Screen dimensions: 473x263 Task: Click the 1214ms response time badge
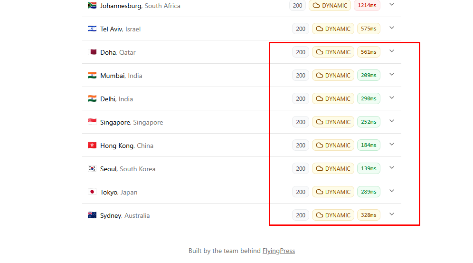tap(367, 5)
